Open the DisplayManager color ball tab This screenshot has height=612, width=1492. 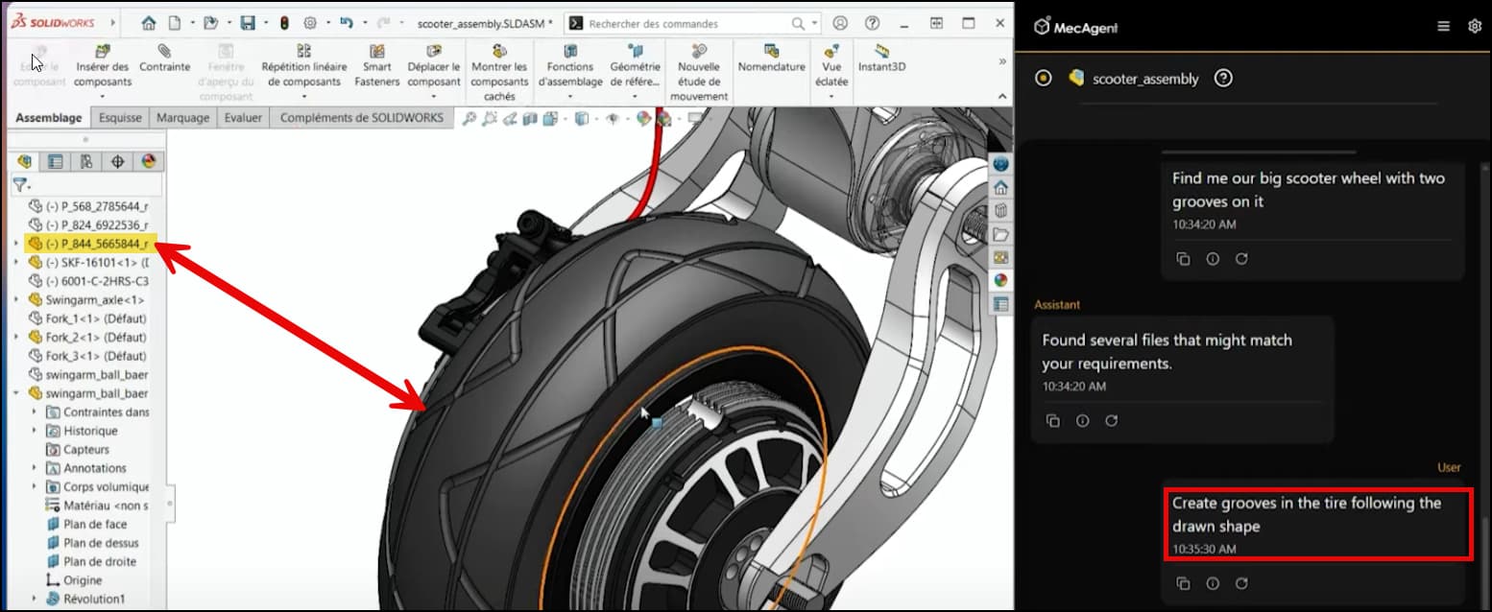pos(148,161)
